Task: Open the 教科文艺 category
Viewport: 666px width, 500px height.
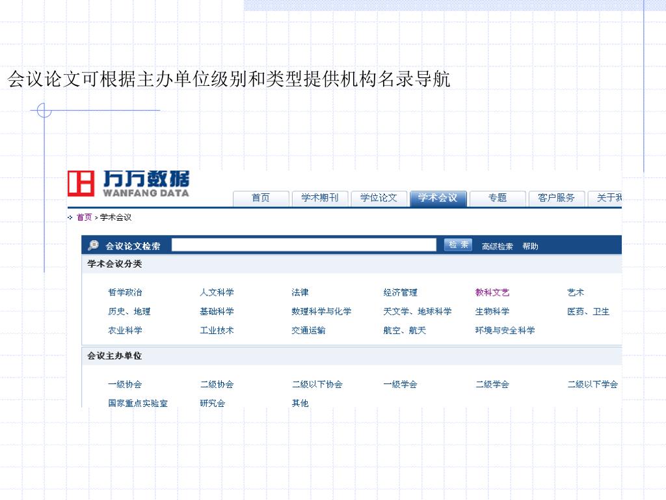Action: point(492,292)
